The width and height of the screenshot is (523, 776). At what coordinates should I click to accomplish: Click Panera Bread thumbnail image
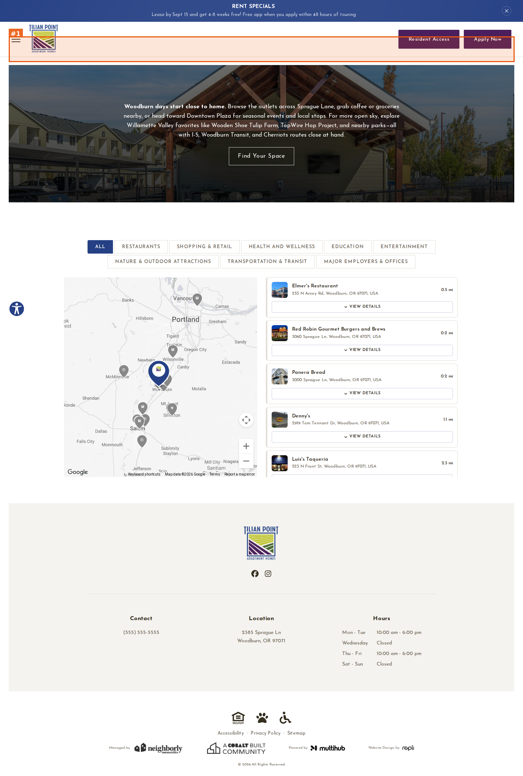click(x=280, y=376)
